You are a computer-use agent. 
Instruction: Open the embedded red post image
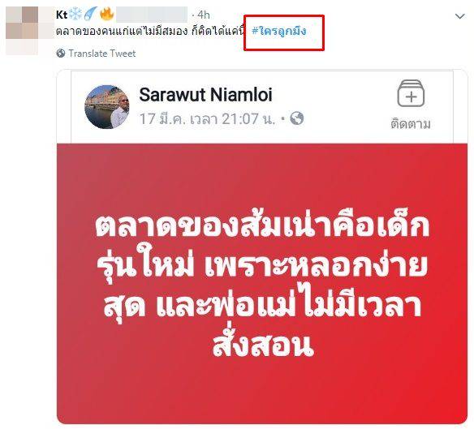262,283
